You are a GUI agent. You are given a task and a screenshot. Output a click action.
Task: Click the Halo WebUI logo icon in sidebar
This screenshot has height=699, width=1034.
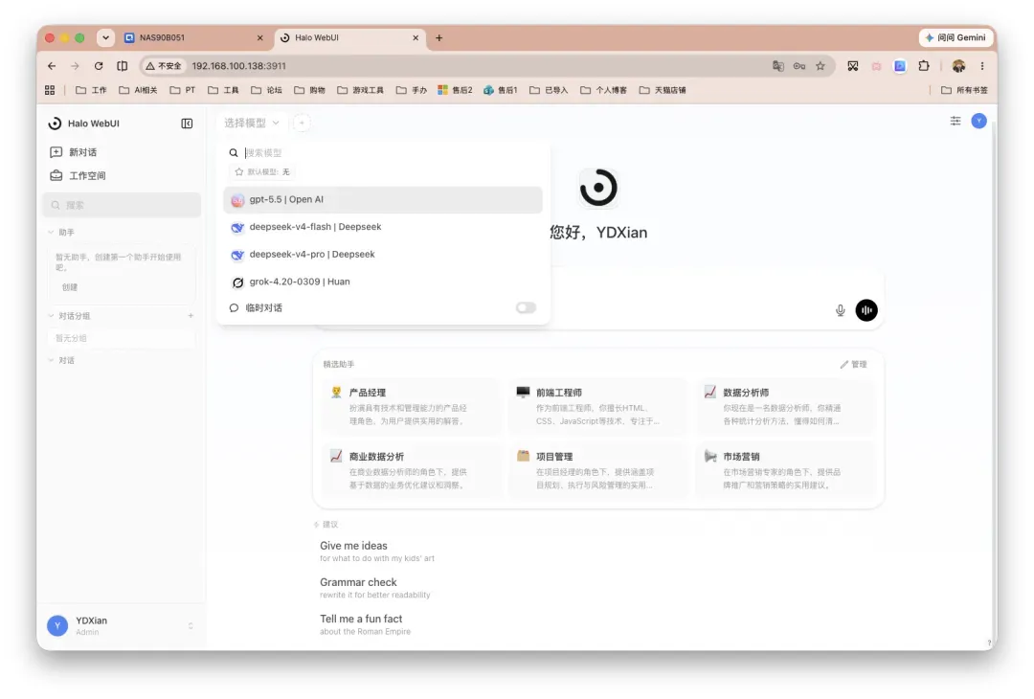coord(55,124)
